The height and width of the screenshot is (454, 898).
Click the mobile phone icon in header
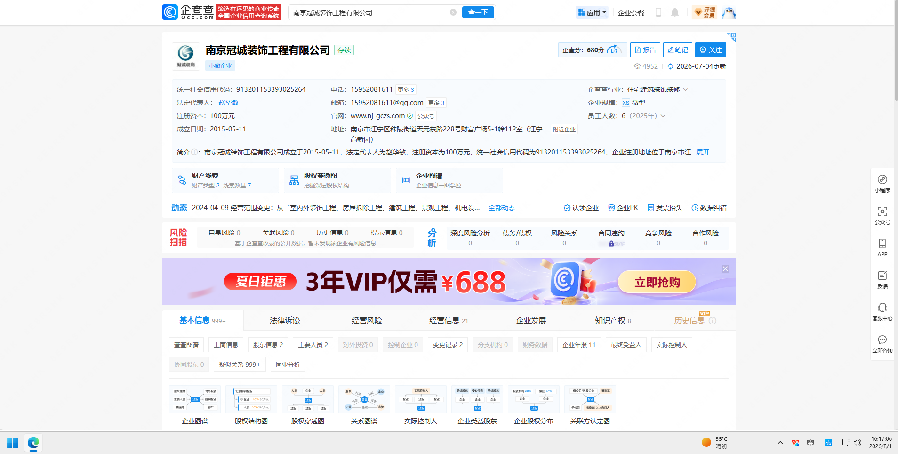(x=658, y=12)
